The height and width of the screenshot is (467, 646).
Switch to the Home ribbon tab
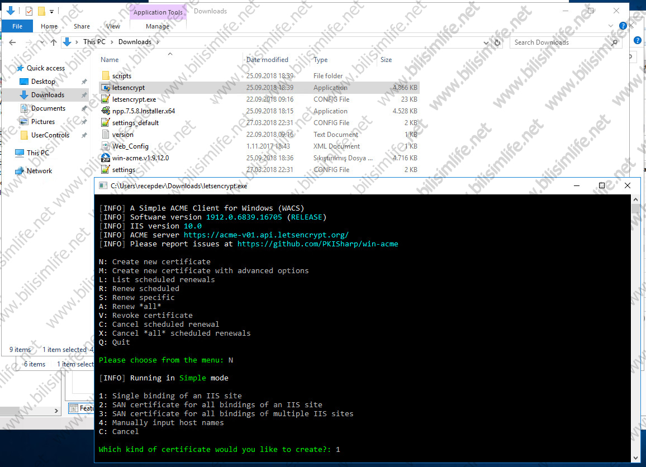[x=49, y=26]
